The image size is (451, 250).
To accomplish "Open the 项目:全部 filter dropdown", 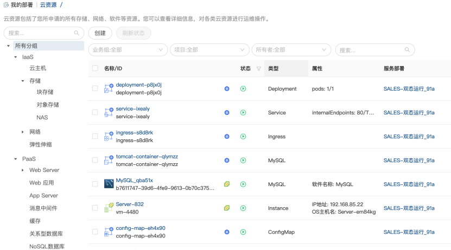I will 209,50.
